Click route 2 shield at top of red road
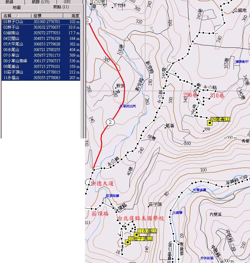The width and height of the screenshot is (250, 263). tap(88, 20)
